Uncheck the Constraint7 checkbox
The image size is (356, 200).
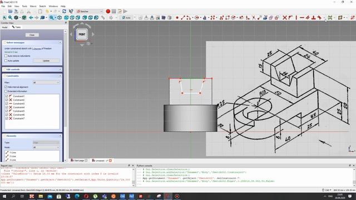tap(7, 118)
